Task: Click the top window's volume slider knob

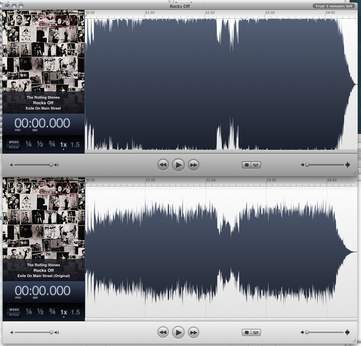Action: (x=51, y=165)
